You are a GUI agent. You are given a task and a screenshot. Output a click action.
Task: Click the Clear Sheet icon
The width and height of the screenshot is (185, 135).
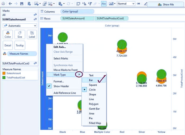pos(50,4)
